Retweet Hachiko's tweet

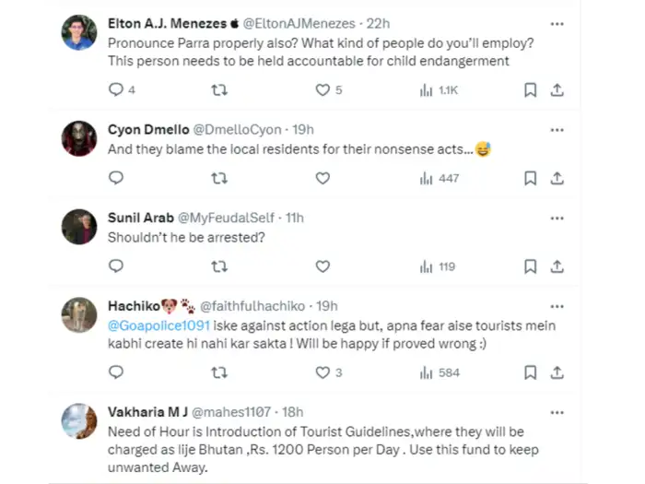point(219,372)
